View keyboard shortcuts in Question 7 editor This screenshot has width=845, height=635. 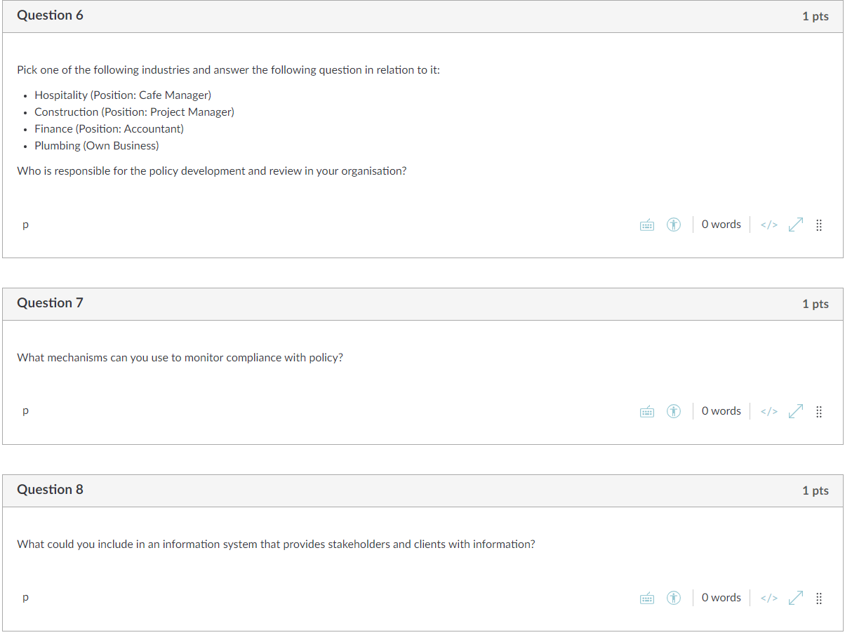click(647, 412)
